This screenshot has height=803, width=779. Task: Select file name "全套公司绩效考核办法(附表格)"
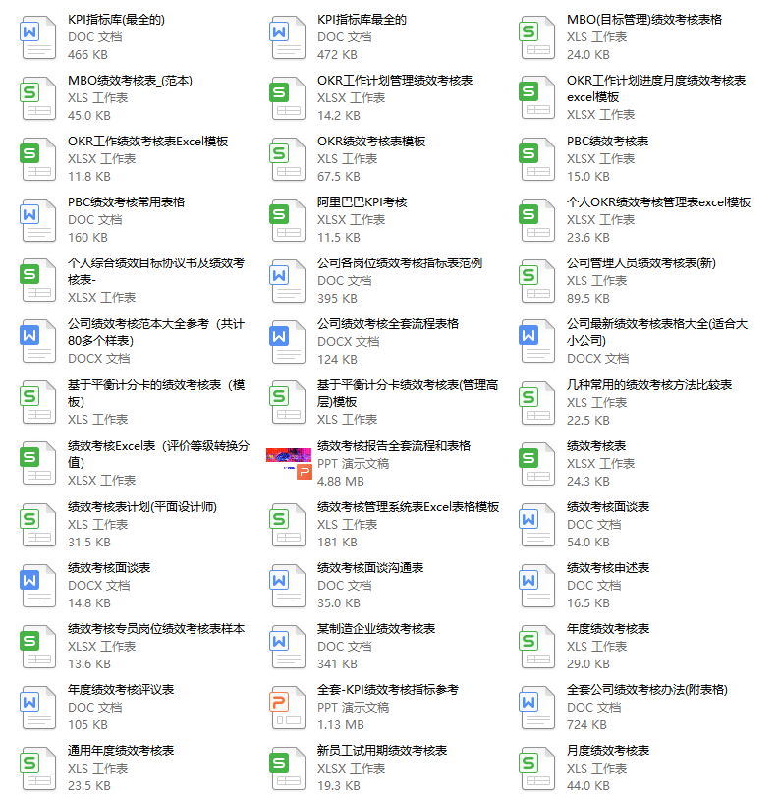647,690
